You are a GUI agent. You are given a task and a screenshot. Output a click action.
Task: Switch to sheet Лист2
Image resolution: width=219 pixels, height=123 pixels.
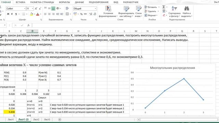(x=36, y=120)
